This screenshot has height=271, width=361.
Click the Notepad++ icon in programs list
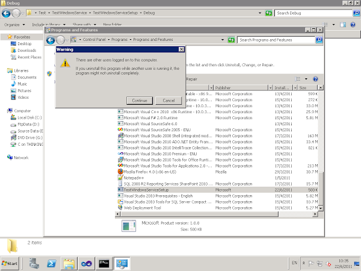pyautogui.click(x=120, y=178)
